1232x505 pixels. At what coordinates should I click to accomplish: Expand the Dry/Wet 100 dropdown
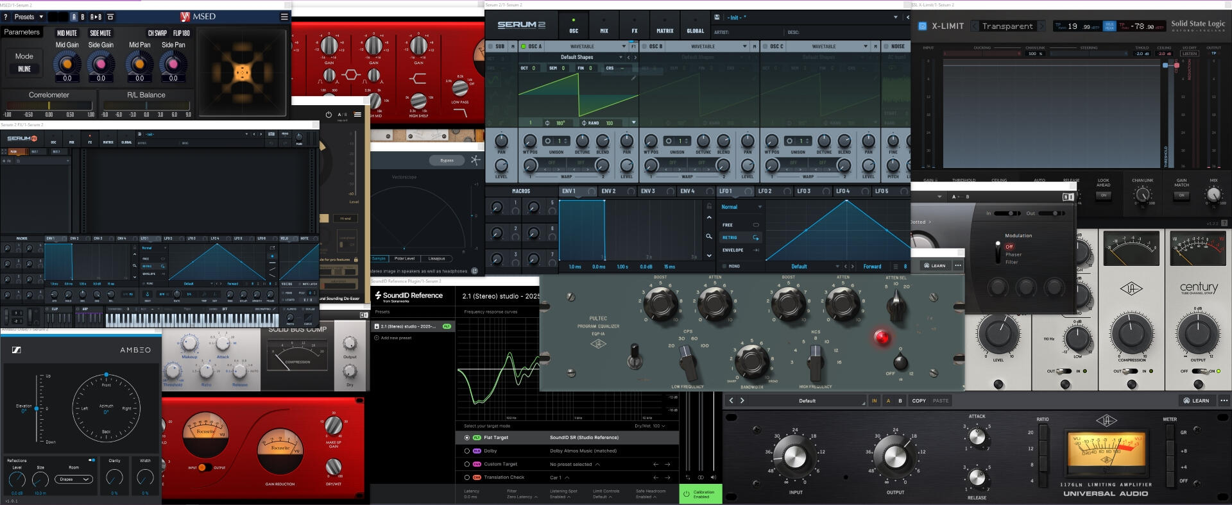649,426
